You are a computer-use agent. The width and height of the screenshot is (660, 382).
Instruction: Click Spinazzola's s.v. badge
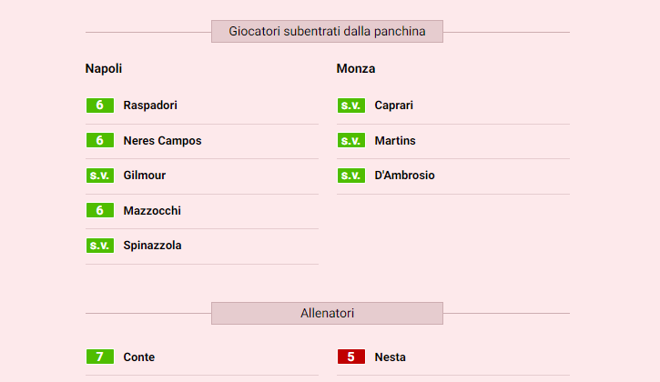tap(99, 246)
